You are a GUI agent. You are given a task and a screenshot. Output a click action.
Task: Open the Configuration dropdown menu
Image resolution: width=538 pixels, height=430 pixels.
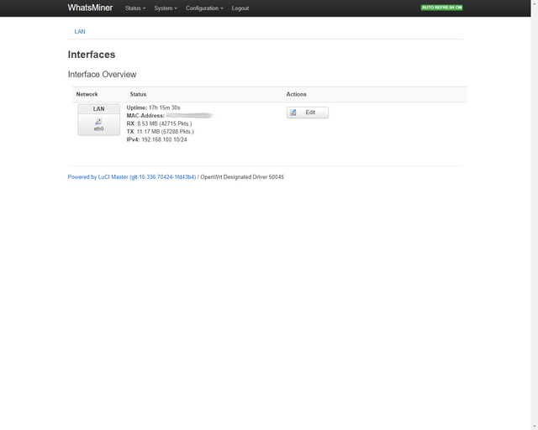tap(204, 8)
